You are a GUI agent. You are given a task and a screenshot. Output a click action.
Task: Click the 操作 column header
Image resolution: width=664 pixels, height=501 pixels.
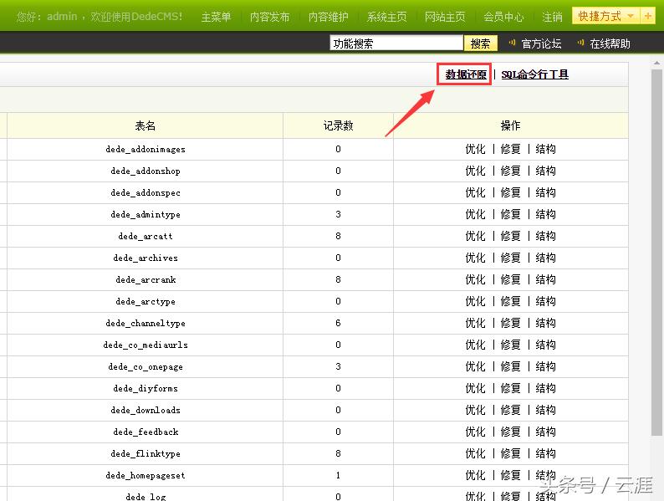pos(510,125)
